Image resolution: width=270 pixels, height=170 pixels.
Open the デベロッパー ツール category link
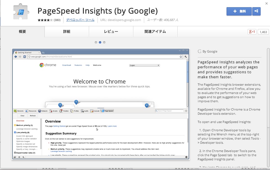point(80,20)
